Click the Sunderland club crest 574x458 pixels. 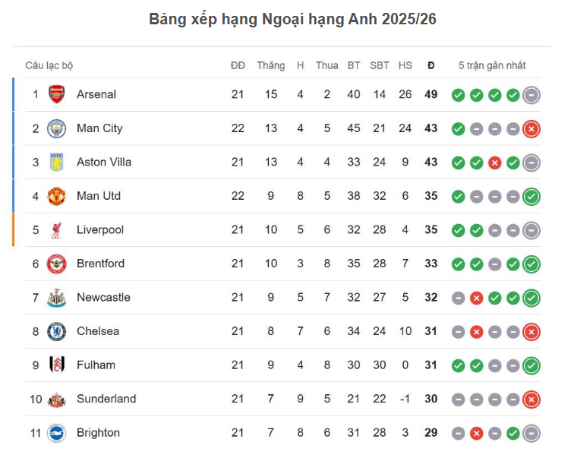click(57, 399)
